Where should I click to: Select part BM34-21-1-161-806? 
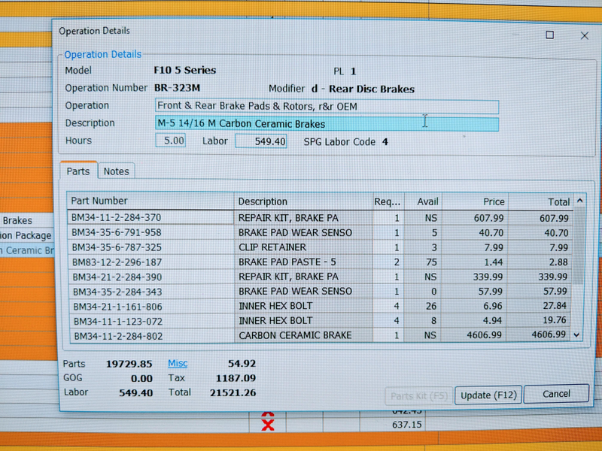[153, 307]
